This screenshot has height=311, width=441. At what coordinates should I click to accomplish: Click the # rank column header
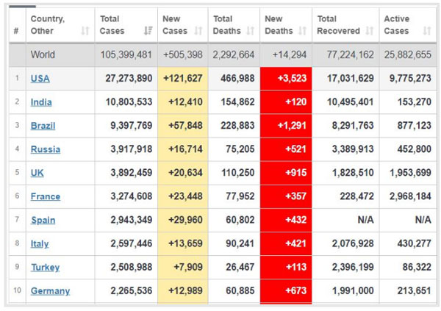[16, 31]
